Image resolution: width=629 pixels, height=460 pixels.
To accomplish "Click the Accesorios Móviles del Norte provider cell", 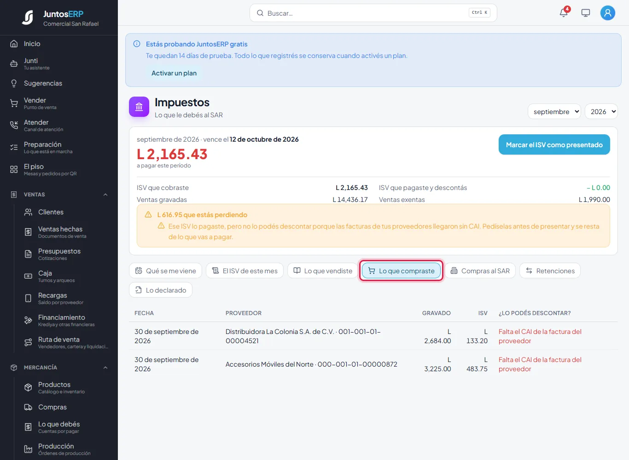I will coord(311,364).
